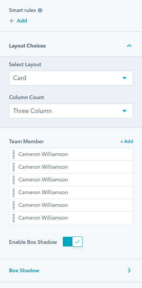Click drag handle of second Cameron Williamson row

tap(13, 167)
